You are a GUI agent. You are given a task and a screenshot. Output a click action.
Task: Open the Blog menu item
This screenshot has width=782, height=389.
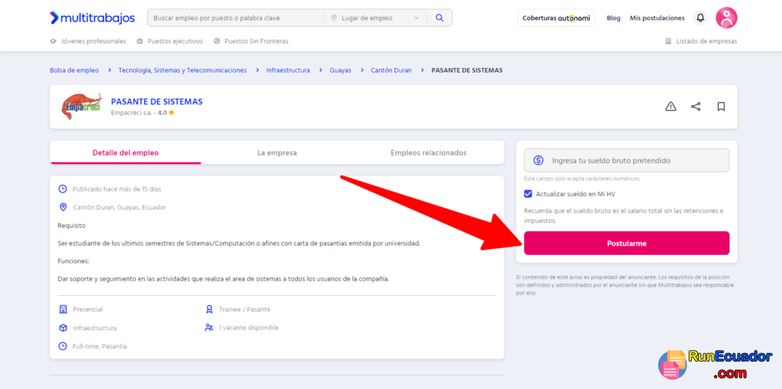coord(613,18)
